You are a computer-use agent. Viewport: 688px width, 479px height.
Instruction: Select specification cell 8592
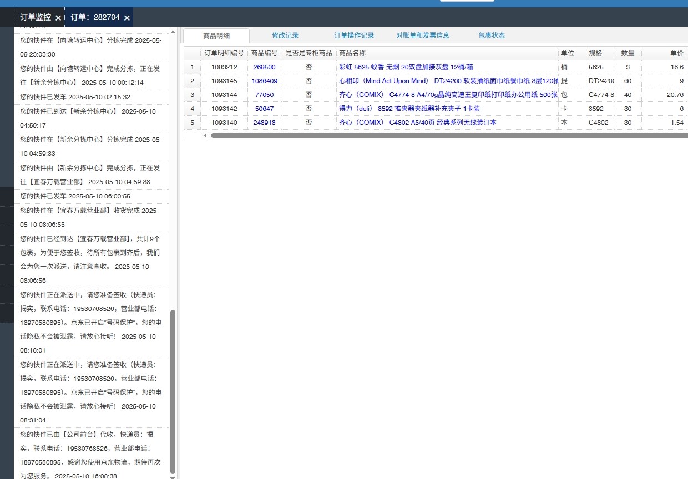pos(600,109)
